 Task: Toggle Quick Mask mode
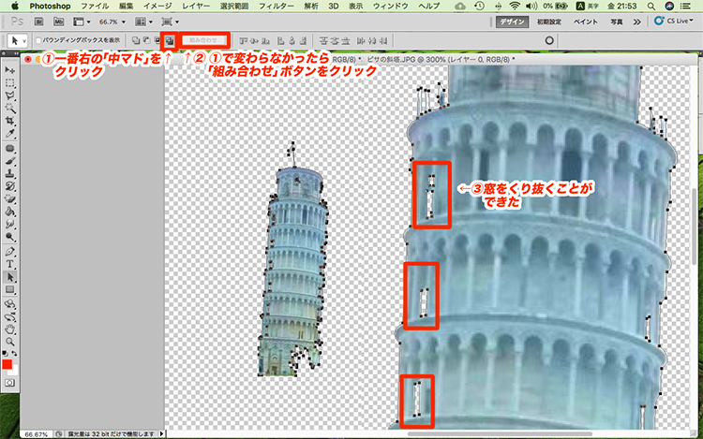pyautogui.click(x=9, y=383)
